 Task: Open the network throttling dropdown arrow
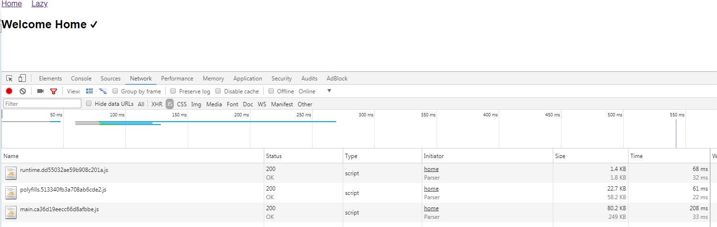pyautogui.click(x=329, y=91)
